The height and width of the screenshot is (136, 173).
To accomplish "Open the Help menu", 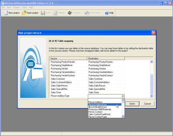I will 31,7.
